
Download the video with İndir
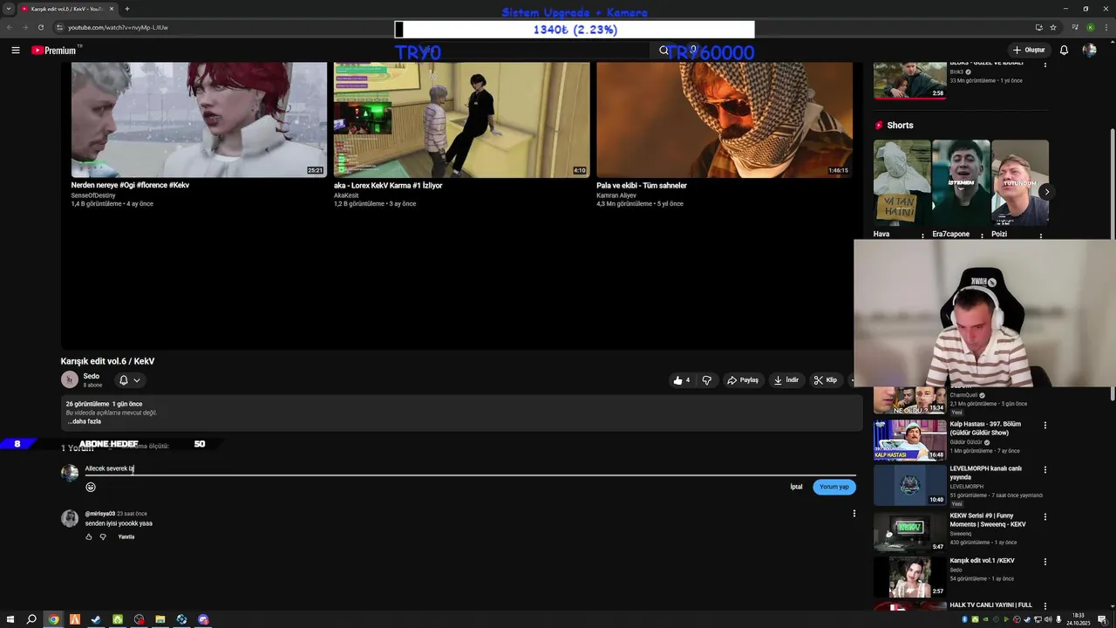click(786, 380)
